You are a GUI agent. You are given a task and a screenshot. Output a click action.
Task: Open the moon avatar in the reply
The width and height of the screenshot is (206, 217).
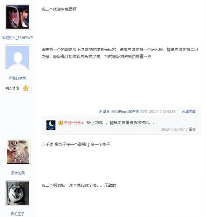(x=51, y=125)
